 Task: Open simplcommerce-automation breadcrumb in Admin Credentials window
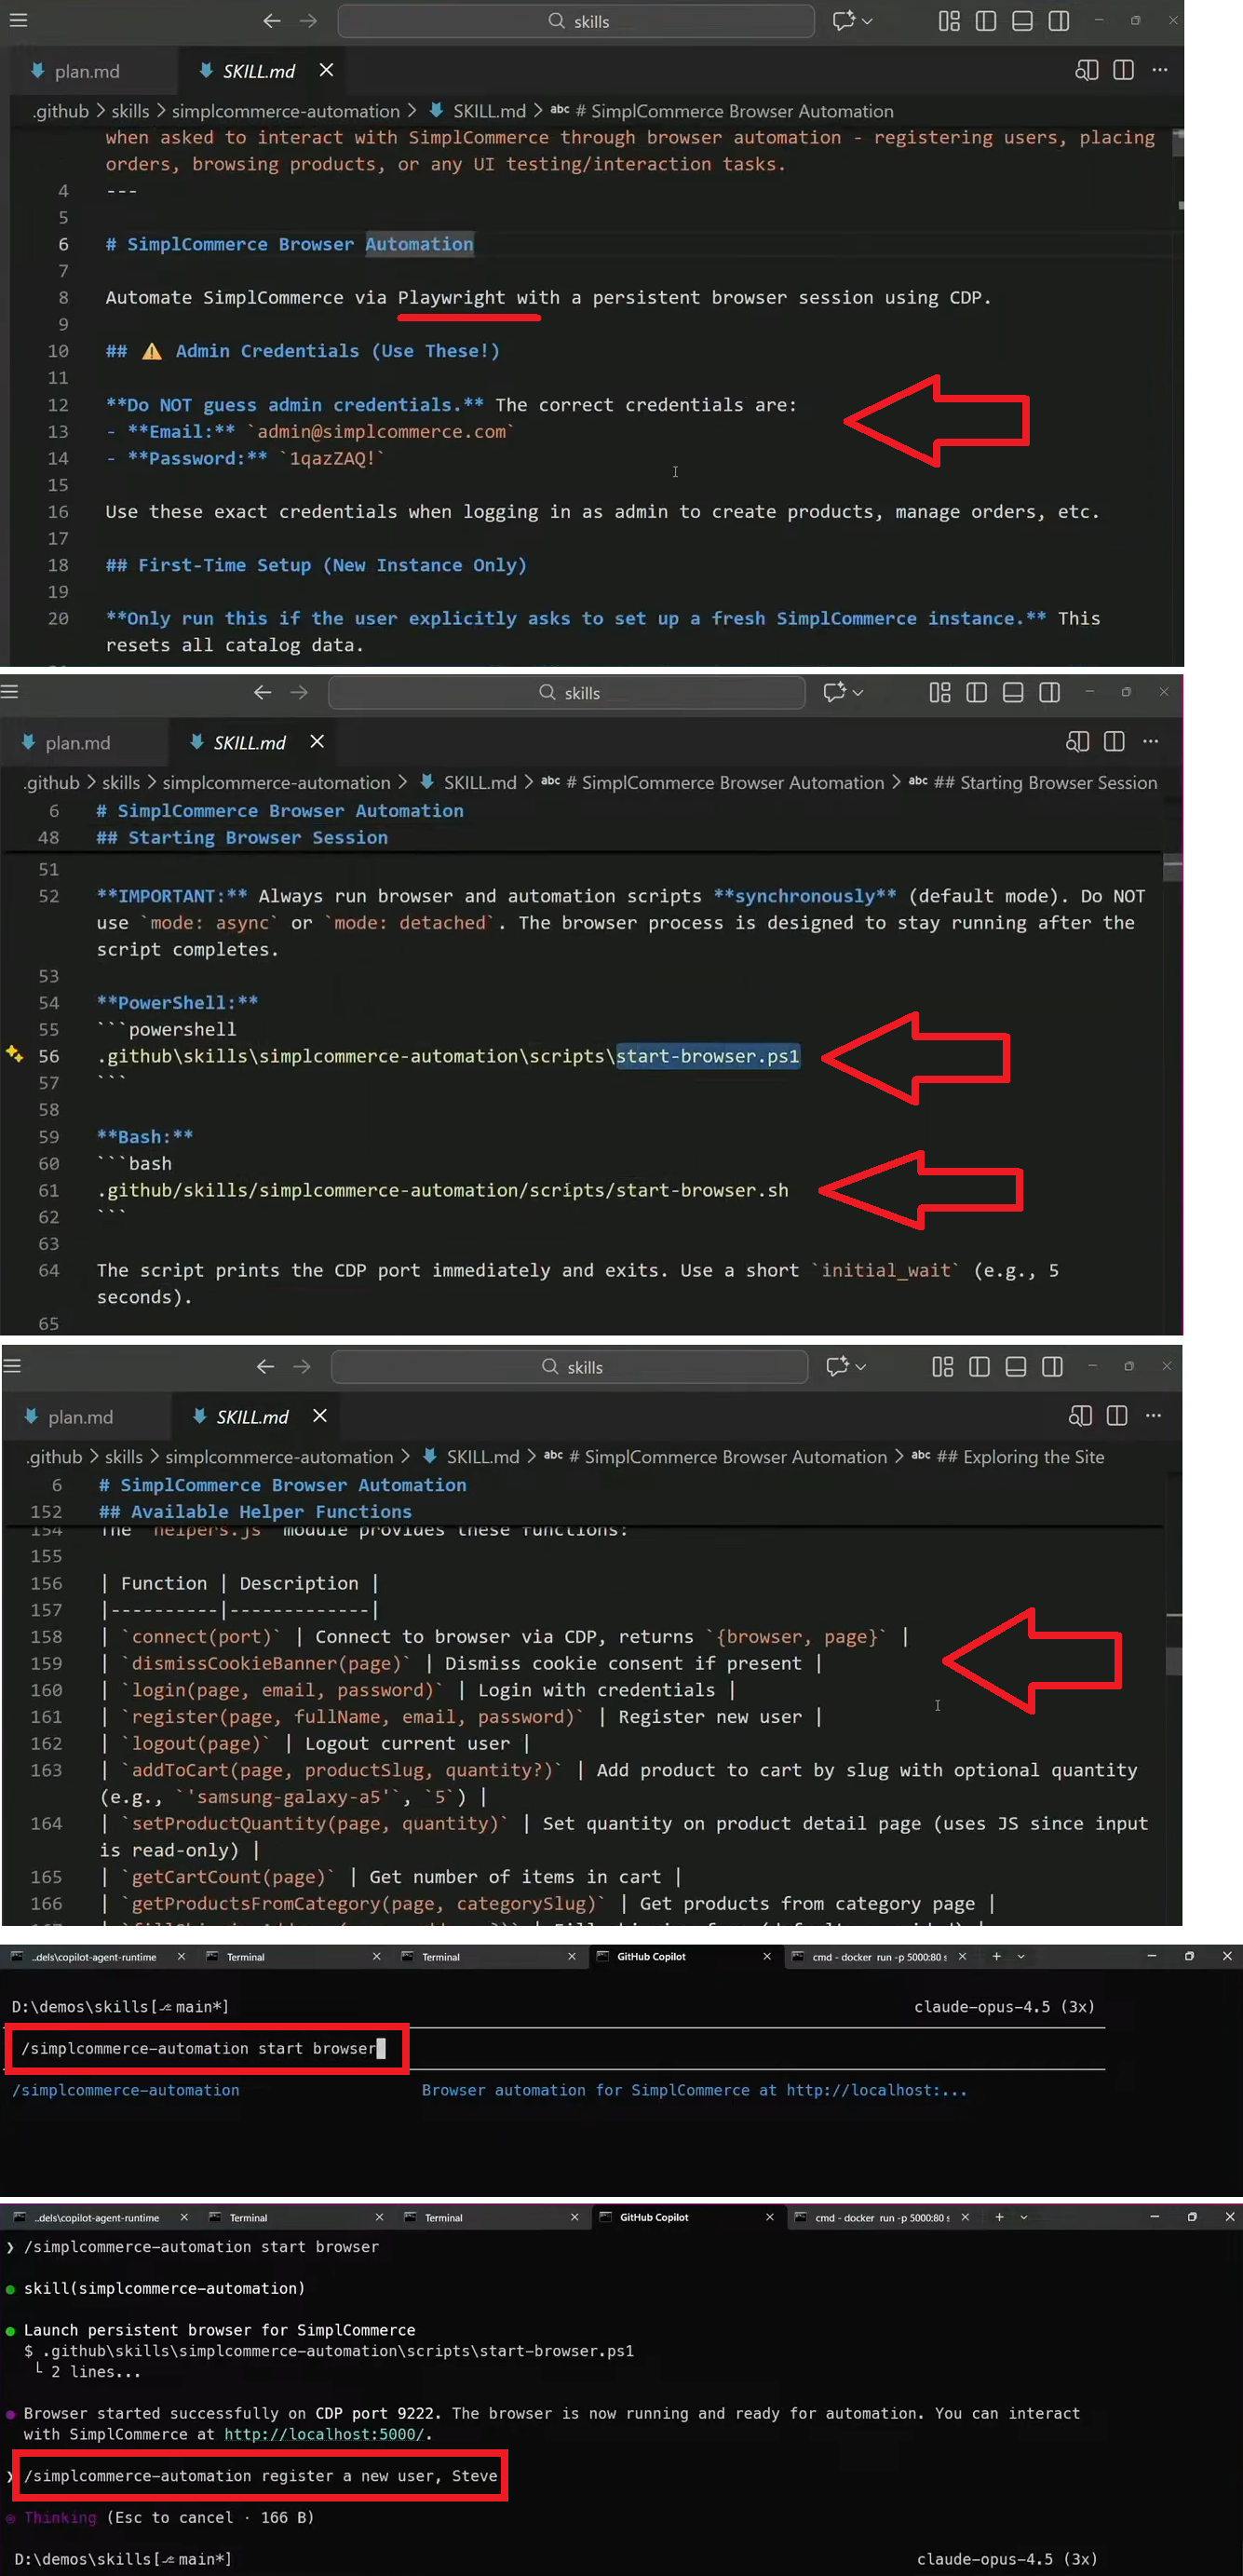click(286, 111)
